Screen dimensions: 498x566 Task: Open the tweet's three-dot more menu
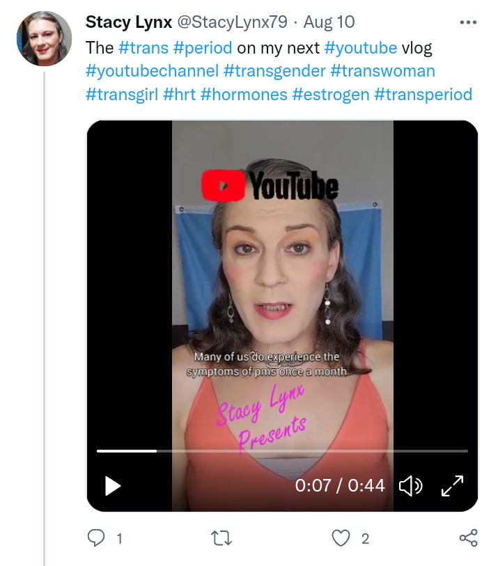(x=468, y=22)
